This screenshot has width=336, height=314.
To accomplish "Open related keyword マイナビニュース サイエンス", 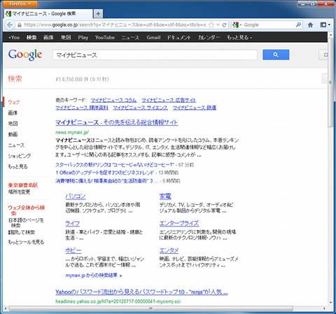I will pyautogui.click(x=140, y=108).
